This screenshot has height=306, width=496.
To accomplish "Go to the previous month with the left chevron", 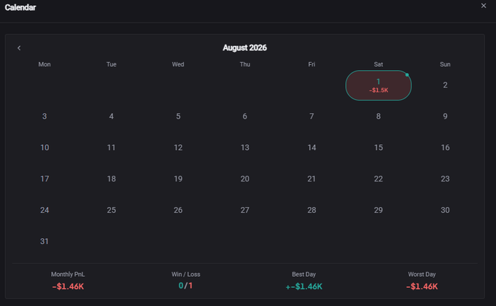I will coord(19,48).
